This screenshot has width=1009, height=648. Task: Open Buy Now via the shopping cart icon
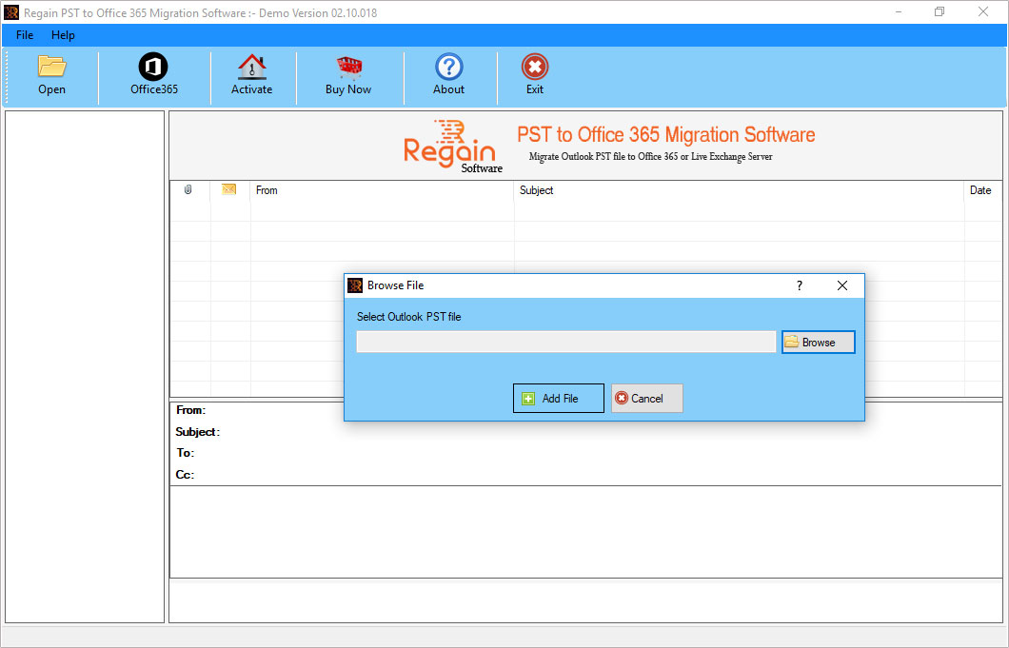348,69
